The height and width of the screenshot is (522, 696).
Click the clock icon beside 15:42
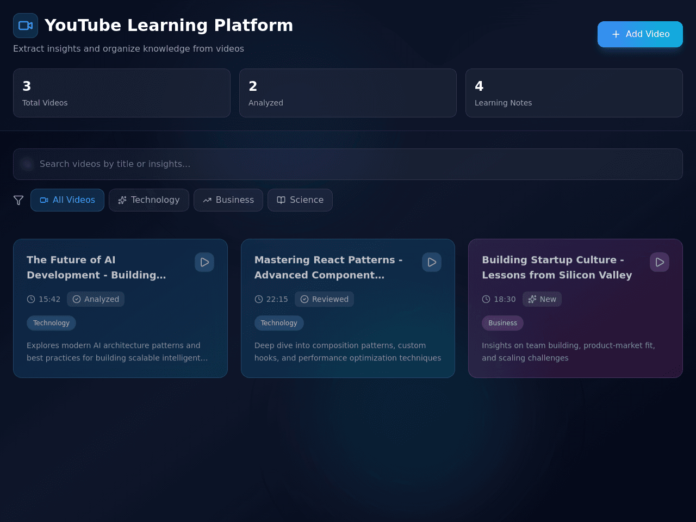pos(31,299)
